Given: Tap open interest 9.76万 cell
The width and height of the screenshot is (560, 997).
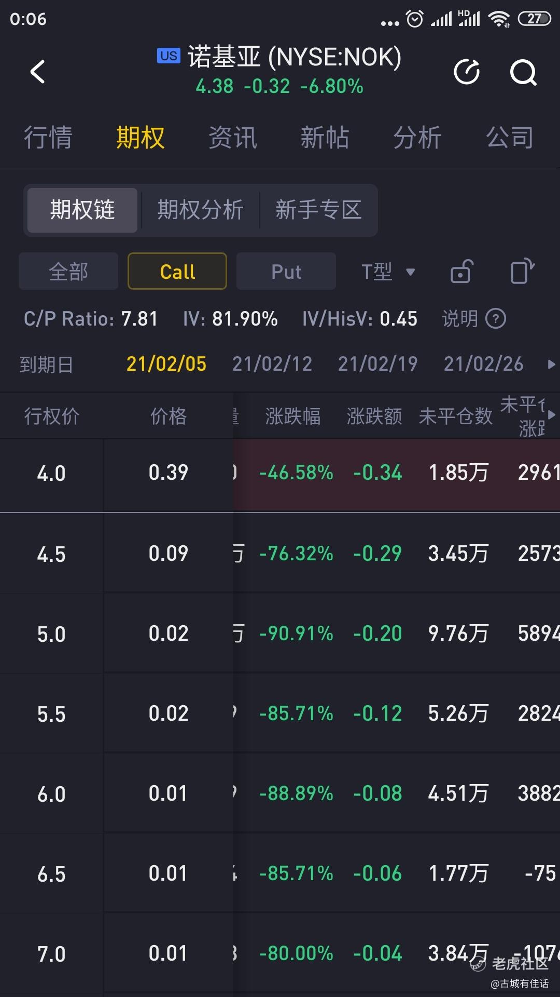Looking at the screenshot, I should tap(458, 634).
